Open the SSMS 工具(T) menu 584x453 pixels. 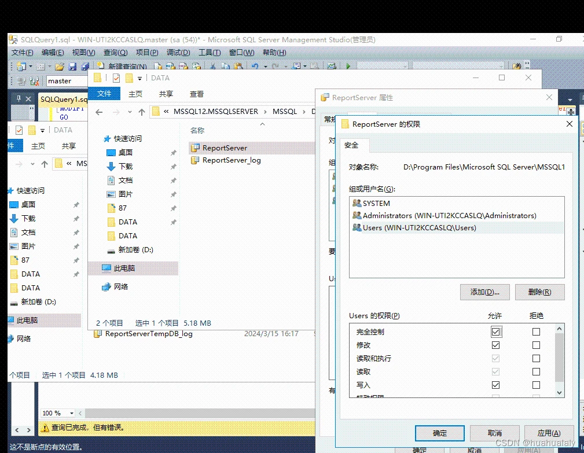pyautogui.click(x=210, y=53)
